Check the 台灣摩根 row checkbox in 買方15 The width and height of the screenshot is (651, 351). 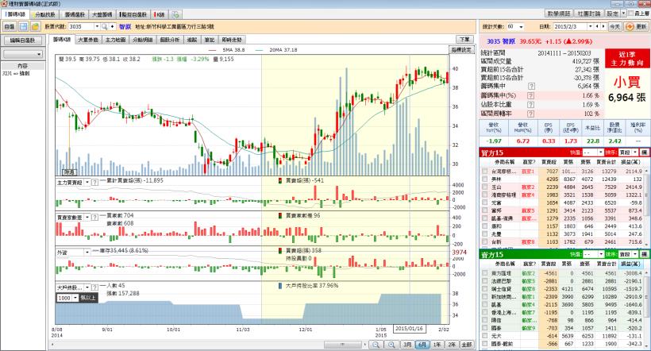[x=484, y=172]
